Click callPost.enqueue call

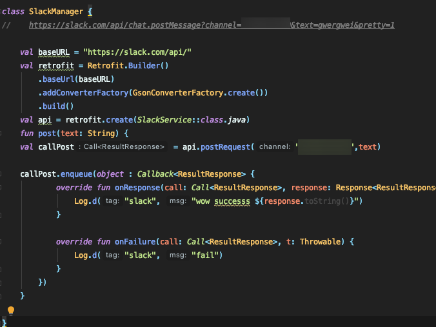pyautogui.click(x=56, y=174)
